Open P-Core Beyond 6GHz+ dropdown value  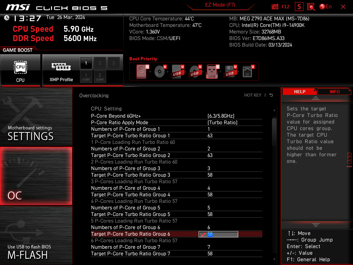[221, 116]
